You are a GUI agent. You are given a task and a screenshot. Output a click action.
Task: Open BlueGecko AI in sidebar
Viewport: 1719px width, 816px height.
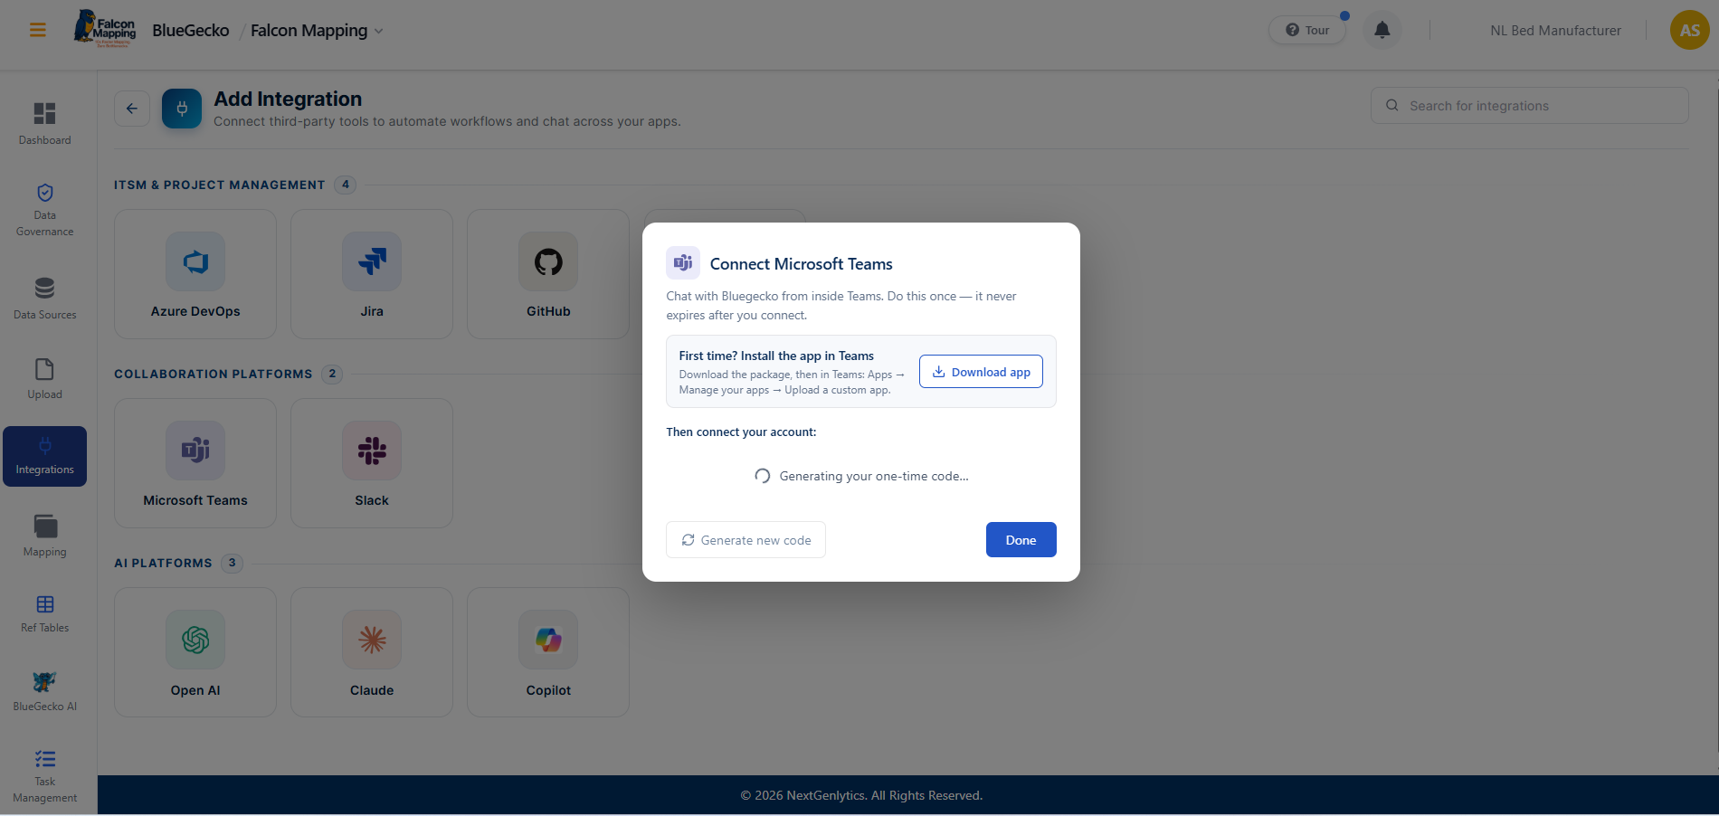[45, 691]
